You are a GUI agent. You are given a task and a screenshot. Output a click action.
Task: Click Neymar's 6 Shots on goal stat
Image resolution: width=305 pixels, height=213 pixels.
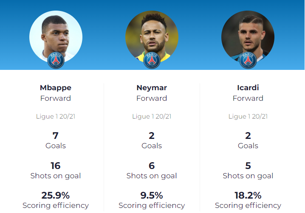click(152, 171)
